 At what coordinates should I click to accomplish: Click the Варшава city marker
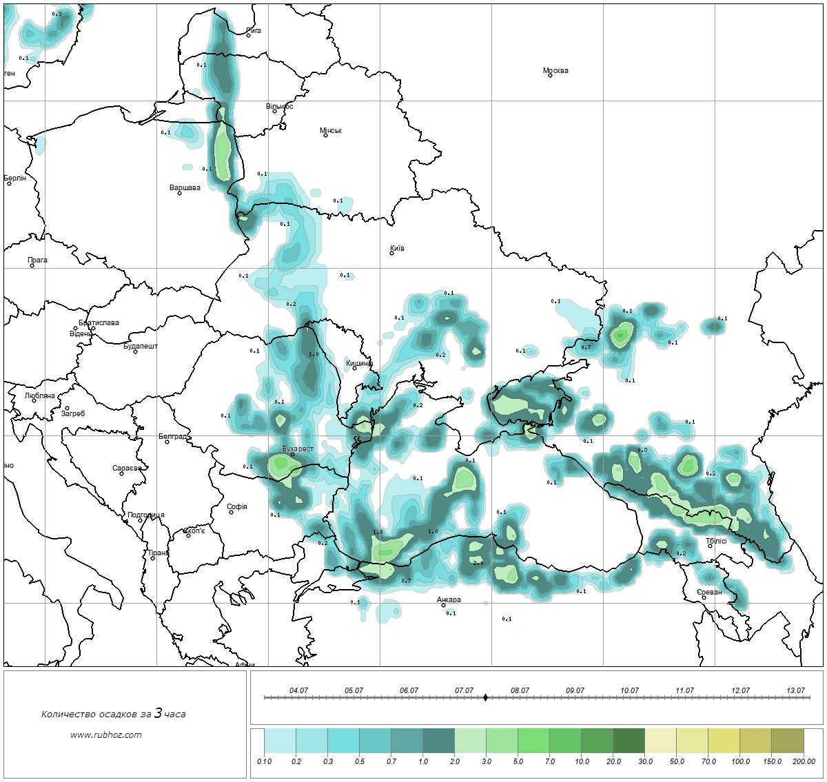coord(179,193)
